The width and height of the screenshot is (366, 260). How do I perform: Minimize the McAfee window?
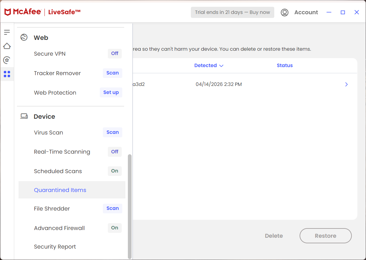point(329,12)
